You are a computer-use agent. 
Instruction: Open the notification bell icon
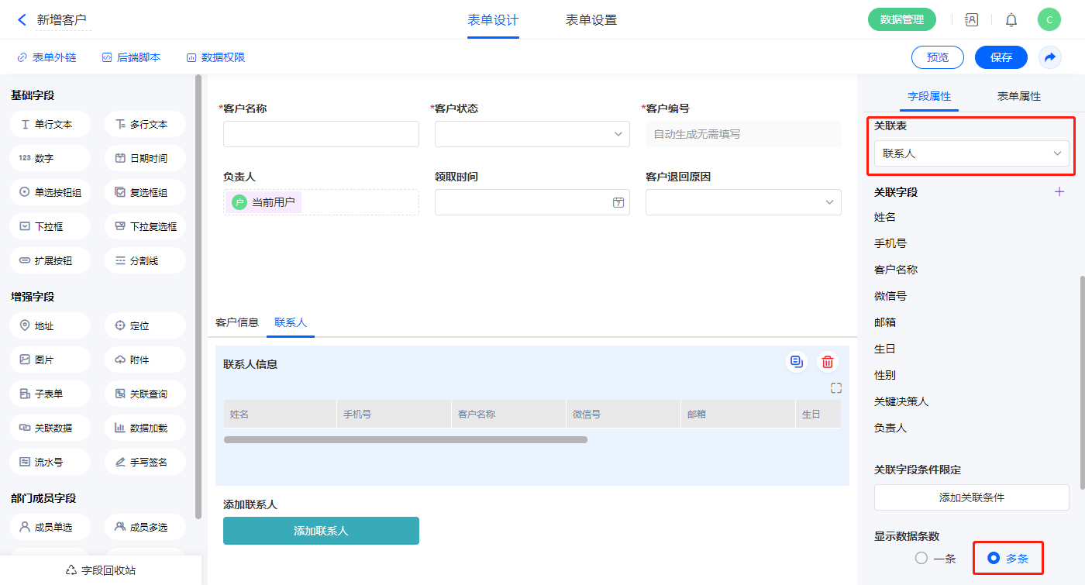point(1011,20)
